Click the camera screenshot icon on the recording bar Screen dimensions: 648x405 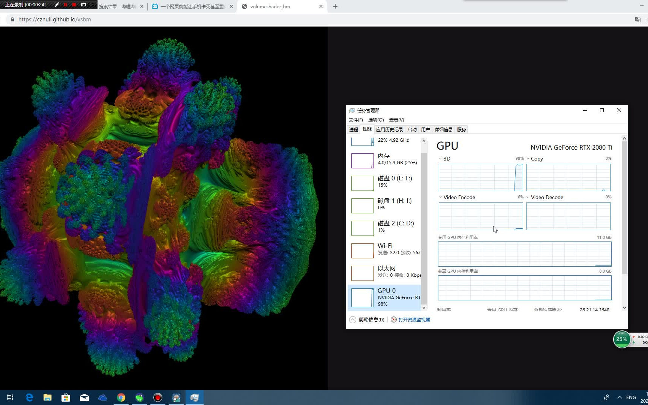(x=84, y=4)
